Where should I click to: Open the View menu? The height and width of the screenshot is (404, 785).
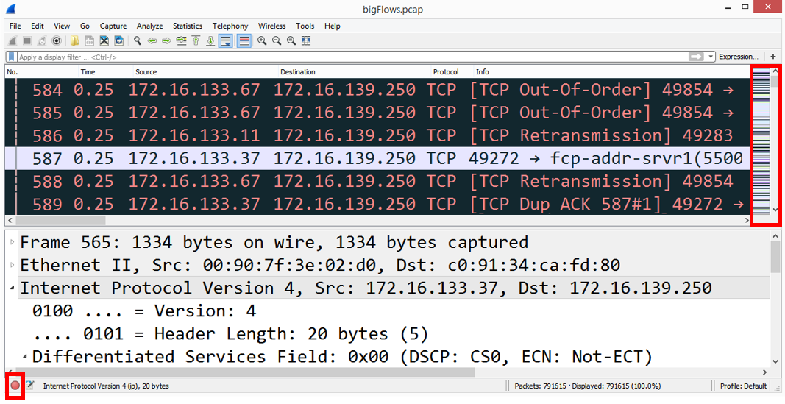point(62,26)
